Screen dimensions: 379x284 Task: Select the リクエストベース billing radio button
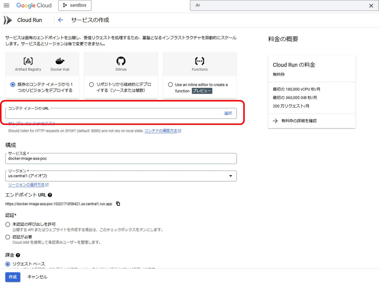(8, 264)
